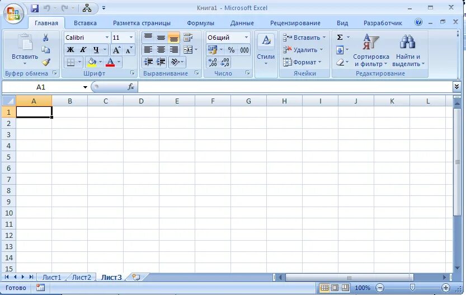Increase indent of cell contents
Viewport: 466px width, 295px height.
pyautogui.click(x=161, y=62)
